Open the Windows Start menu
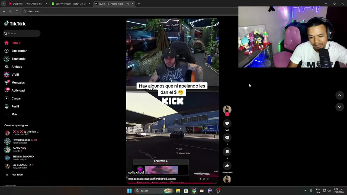 [x=130, y=191]
